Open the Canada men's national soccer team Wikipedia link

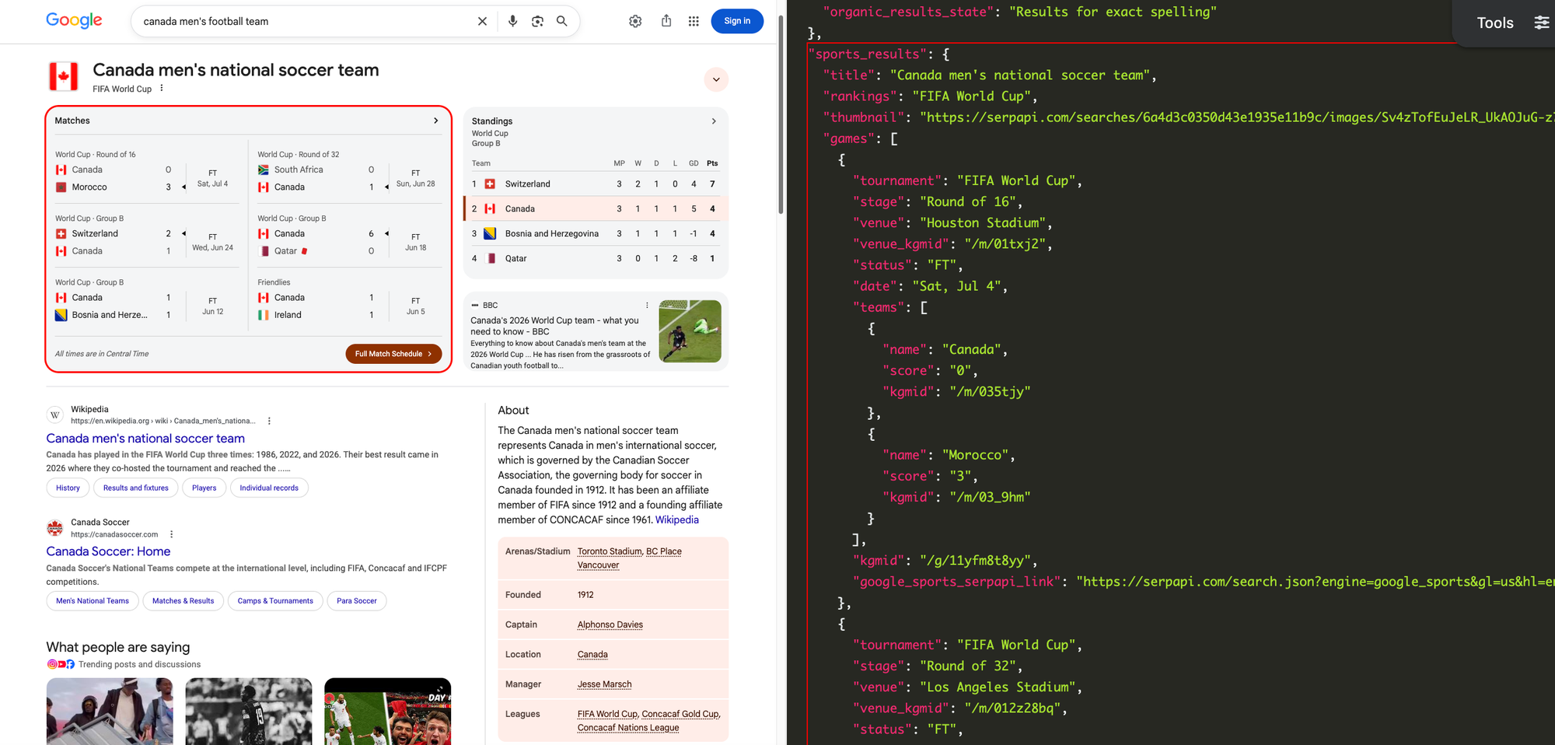click(x=145, y=439)
